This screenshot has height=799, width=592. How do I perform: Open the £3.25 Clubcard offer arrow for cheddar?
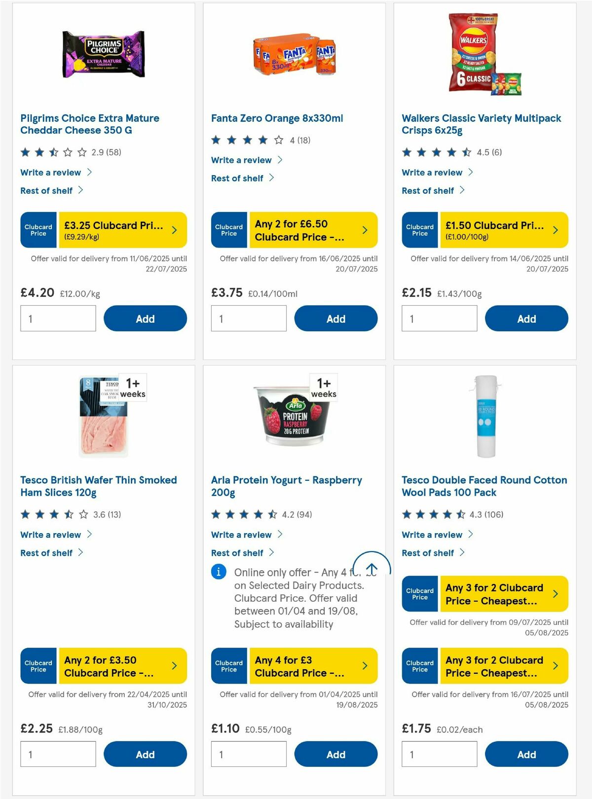pos(174,230)
